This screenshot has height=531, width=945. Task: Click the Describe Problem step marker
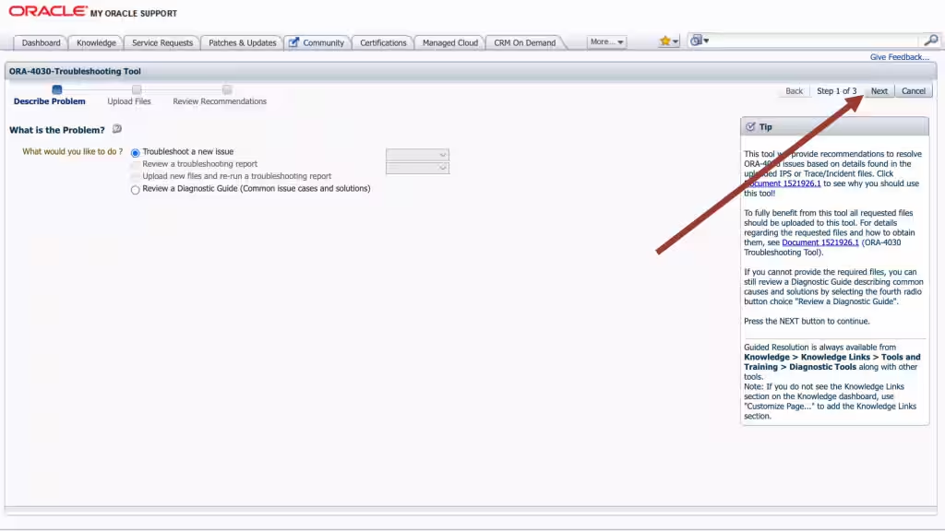pyautogui.click(x=56, y=89)
